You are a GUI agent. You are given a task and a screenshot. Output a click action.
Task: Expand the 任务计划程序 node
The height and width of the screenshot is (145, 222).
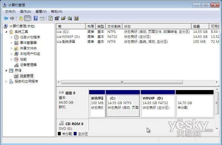(11, 37)
